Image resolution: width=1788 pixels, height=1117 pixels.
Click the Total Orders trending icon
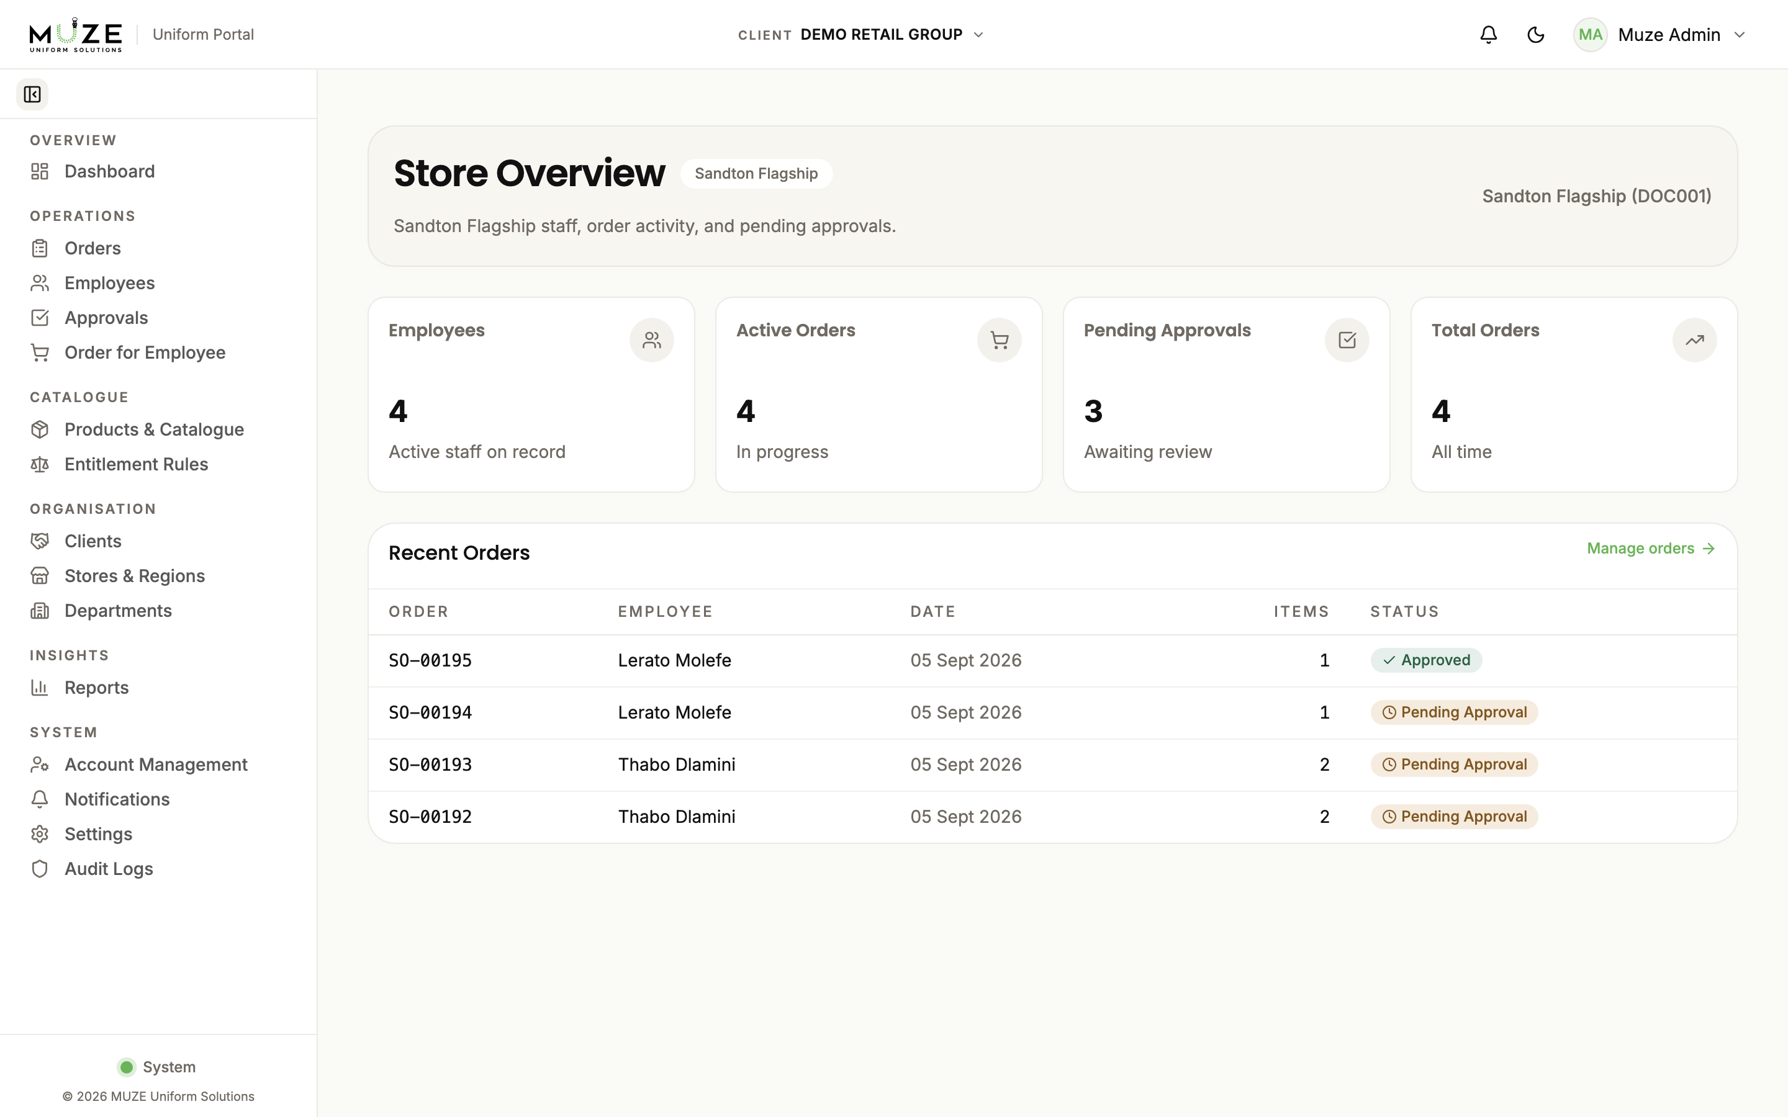(x=1694, y=340)
